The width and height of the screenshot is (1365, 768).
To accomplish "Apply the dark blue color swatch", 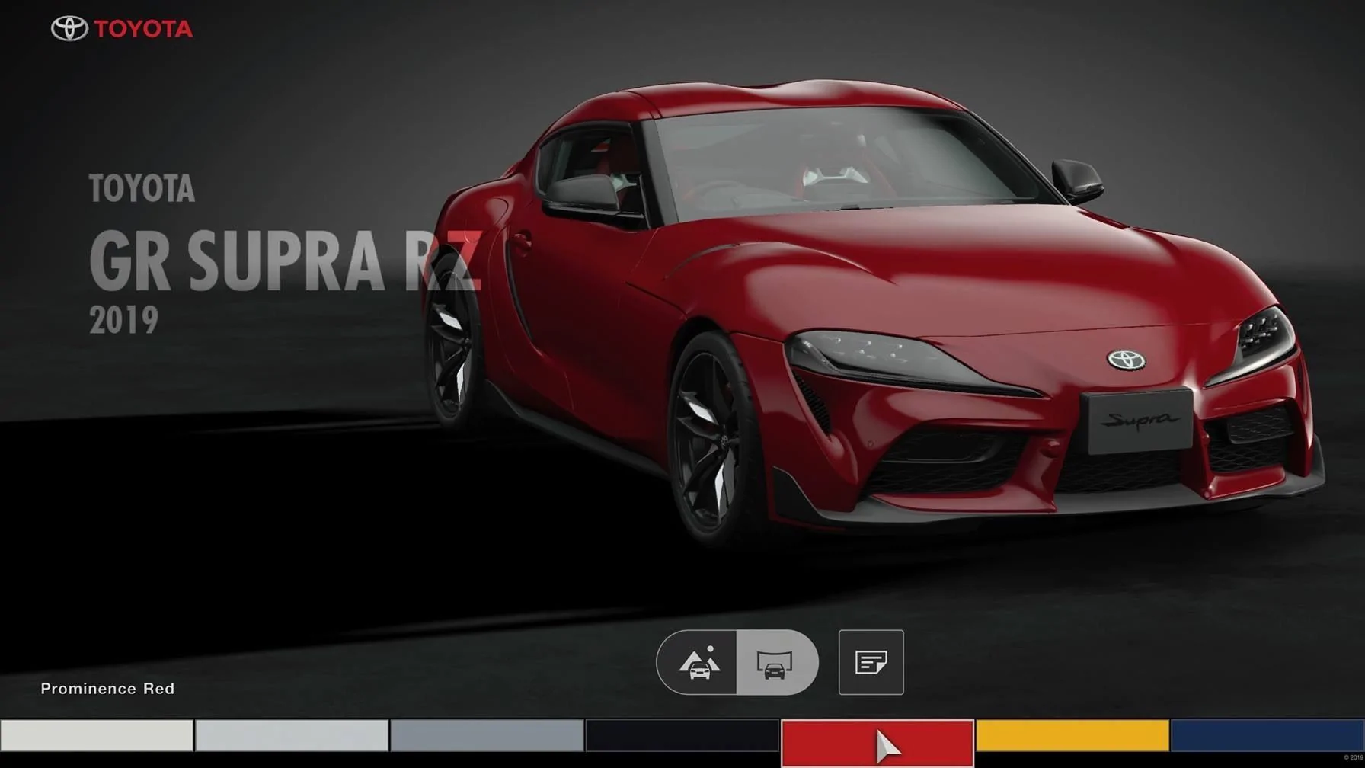I will click(x=1267, y=736).
